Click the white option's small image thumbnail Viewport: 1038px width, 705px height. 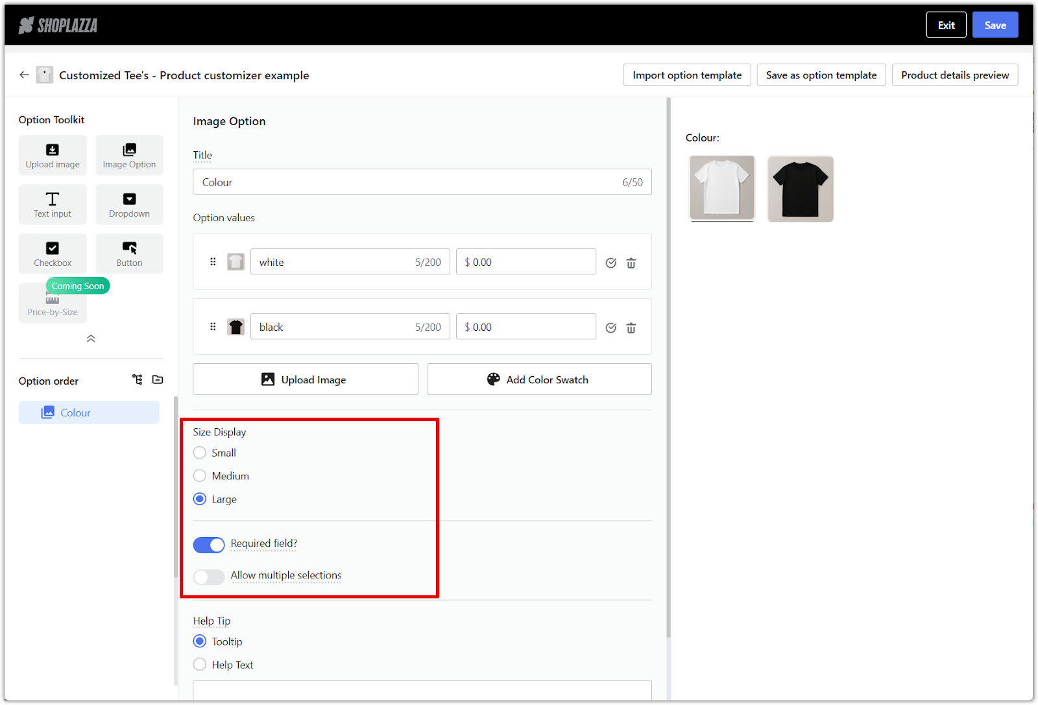click(235, 261)
